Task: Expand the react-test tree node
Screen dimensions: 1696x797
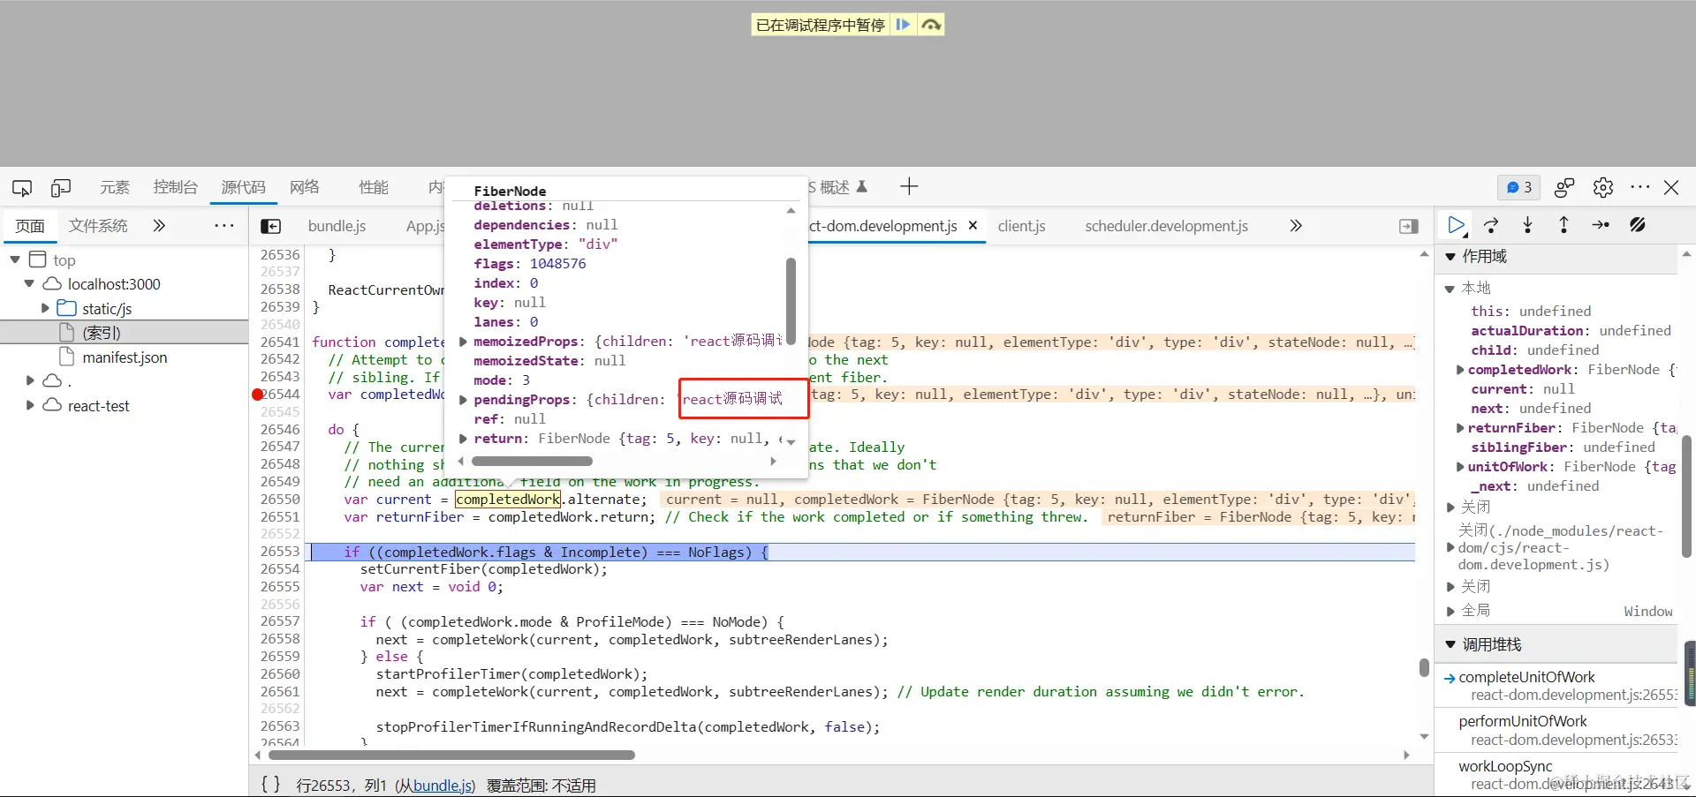Action: point(29,405)
